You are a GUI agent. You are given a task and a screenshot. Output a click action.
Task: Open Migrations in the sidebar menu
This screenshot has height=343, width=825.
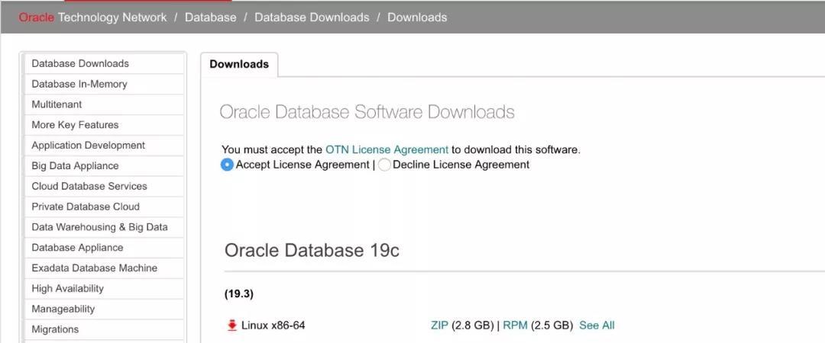(55, 329)
